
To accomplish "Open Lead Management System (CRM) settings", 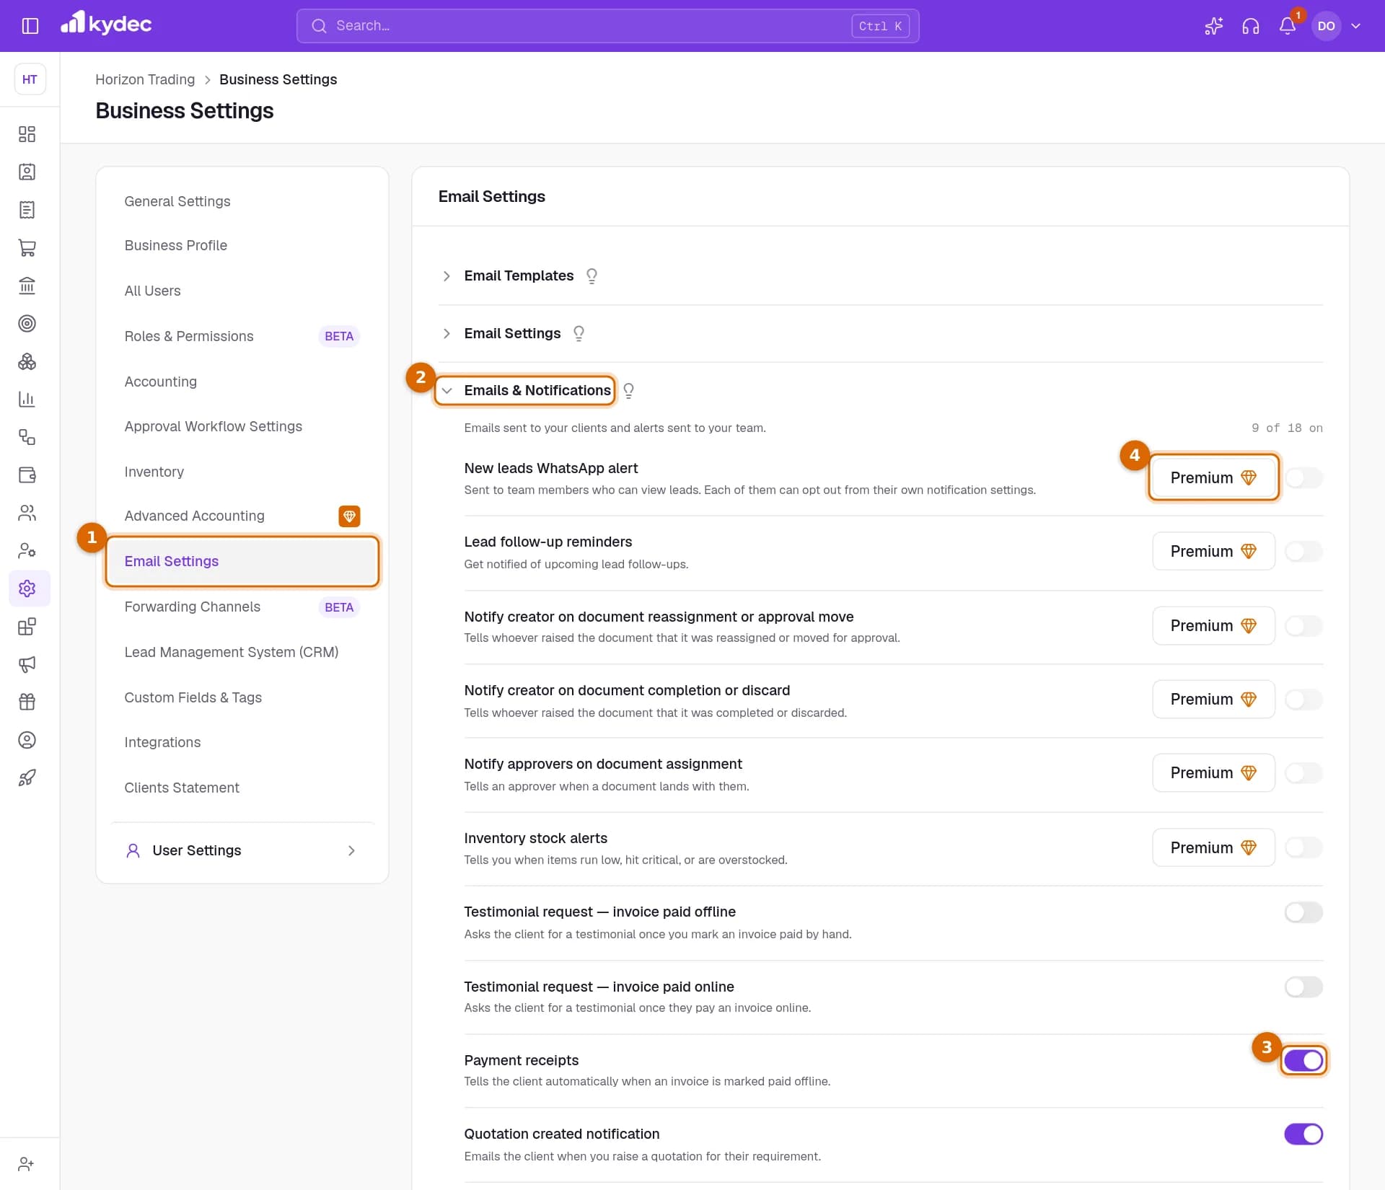I will tap(231, 652).
